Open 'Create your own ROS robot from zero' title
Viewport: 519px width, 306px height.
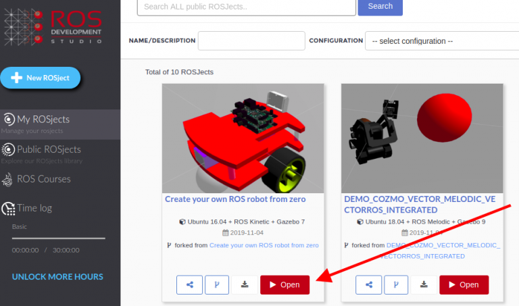[x=235, y=199]
